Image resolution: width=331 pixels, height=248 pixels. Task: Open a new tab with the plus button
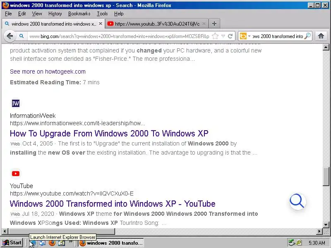[214, 24]
